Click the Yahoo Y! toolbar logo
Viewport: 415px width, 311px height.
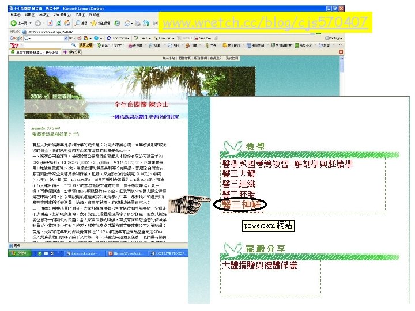pyautogui.click(x=14, y=45)
